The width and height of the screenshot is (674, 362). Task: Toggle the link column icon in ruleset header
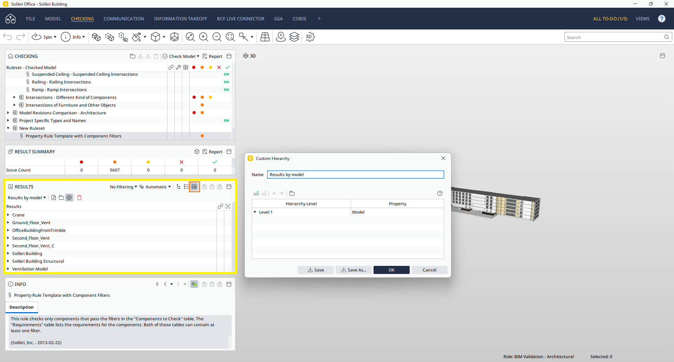171,67
